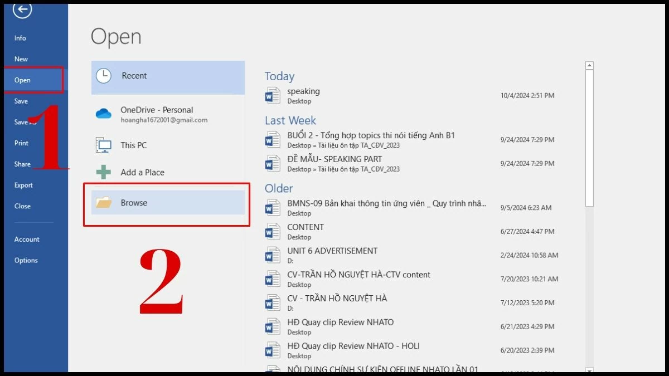Image resolution: width=669 pixels, height=376 pixels.
Task: Open the Info menu item
Action: [x=20, y=38]
